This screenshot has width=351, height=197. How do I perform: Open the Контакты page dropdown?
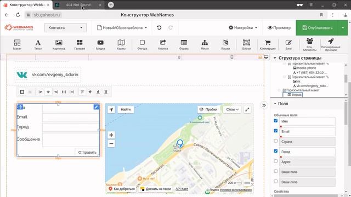click(65, 28)
